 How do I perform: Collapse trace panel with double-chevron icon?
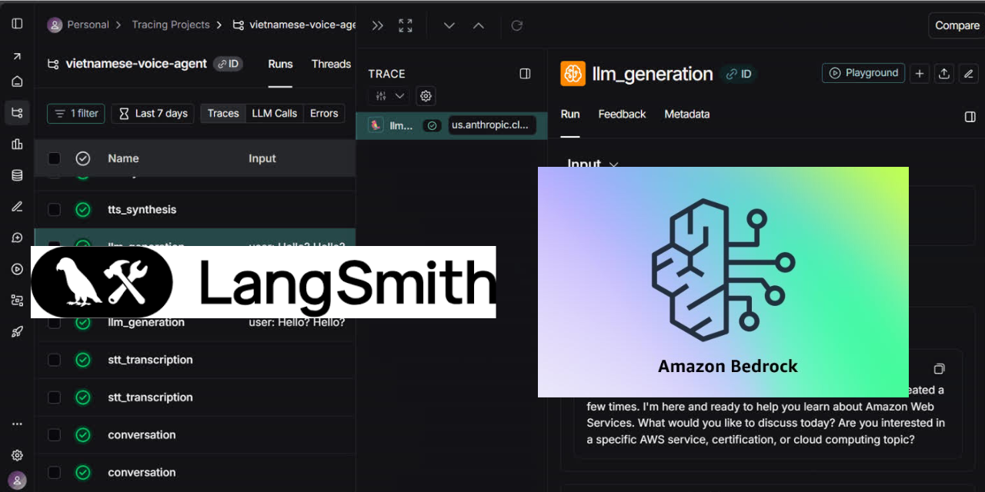[377, 25]
